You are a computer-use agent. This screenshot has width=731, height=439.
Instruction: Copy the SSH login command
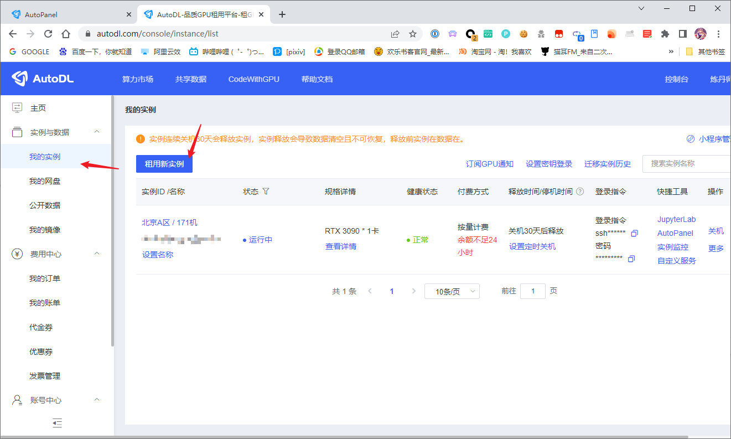(634, 234)
